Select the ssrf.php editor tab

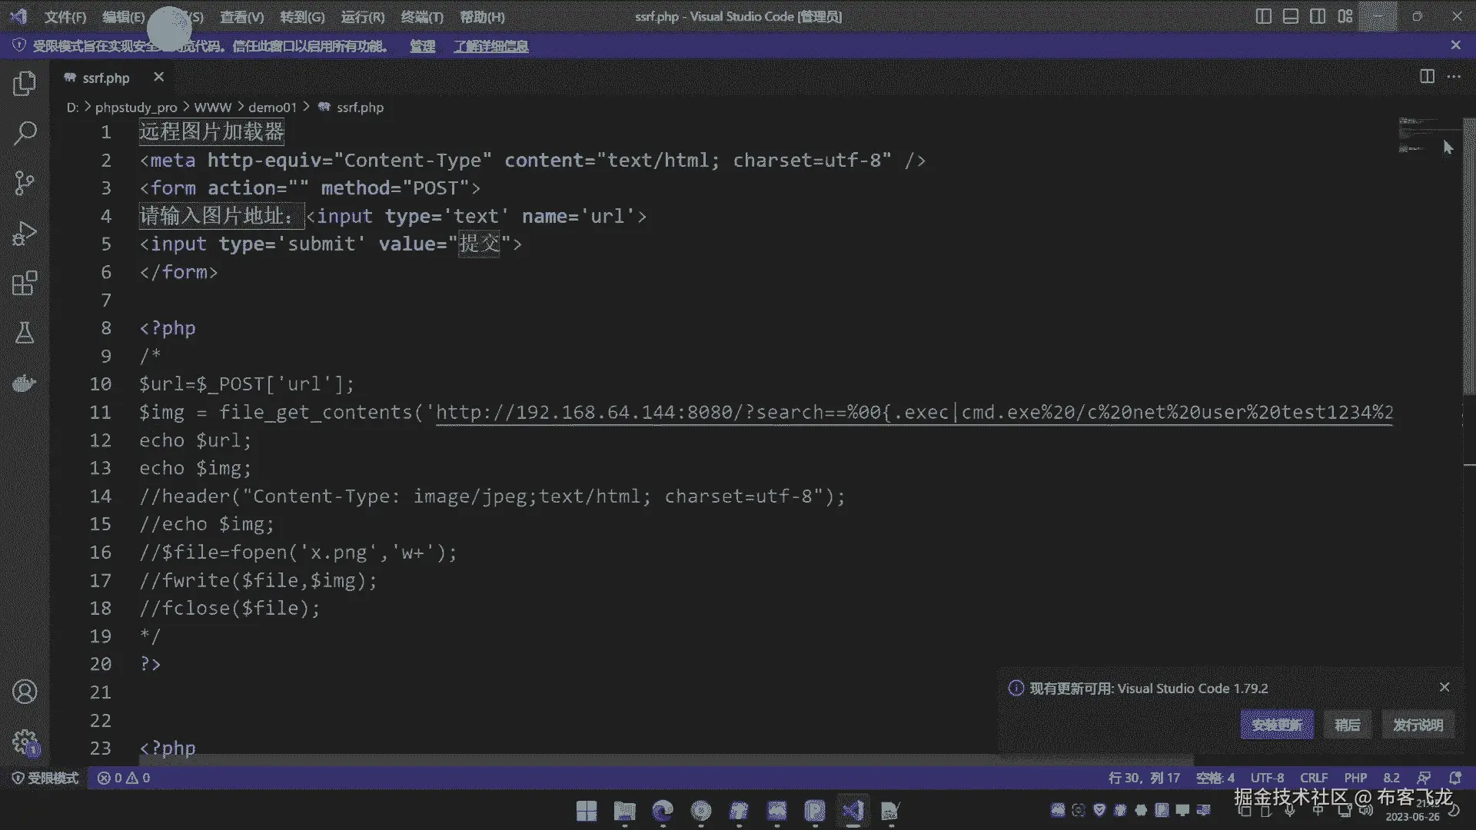(106, 78)
